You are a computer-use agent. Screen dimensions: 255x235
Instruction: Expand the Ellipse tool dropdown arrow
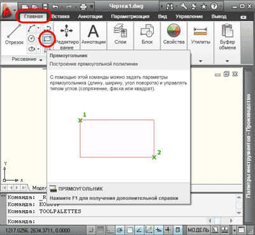click(x=38, y=49)
